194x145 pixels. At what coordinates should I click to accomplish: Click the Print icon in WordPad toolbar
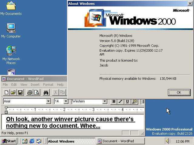point(30,92)
